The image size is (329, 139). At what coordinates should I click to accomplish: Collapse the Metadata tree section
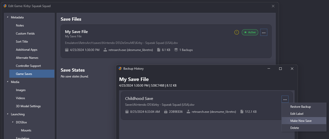[x=7, y=17]
